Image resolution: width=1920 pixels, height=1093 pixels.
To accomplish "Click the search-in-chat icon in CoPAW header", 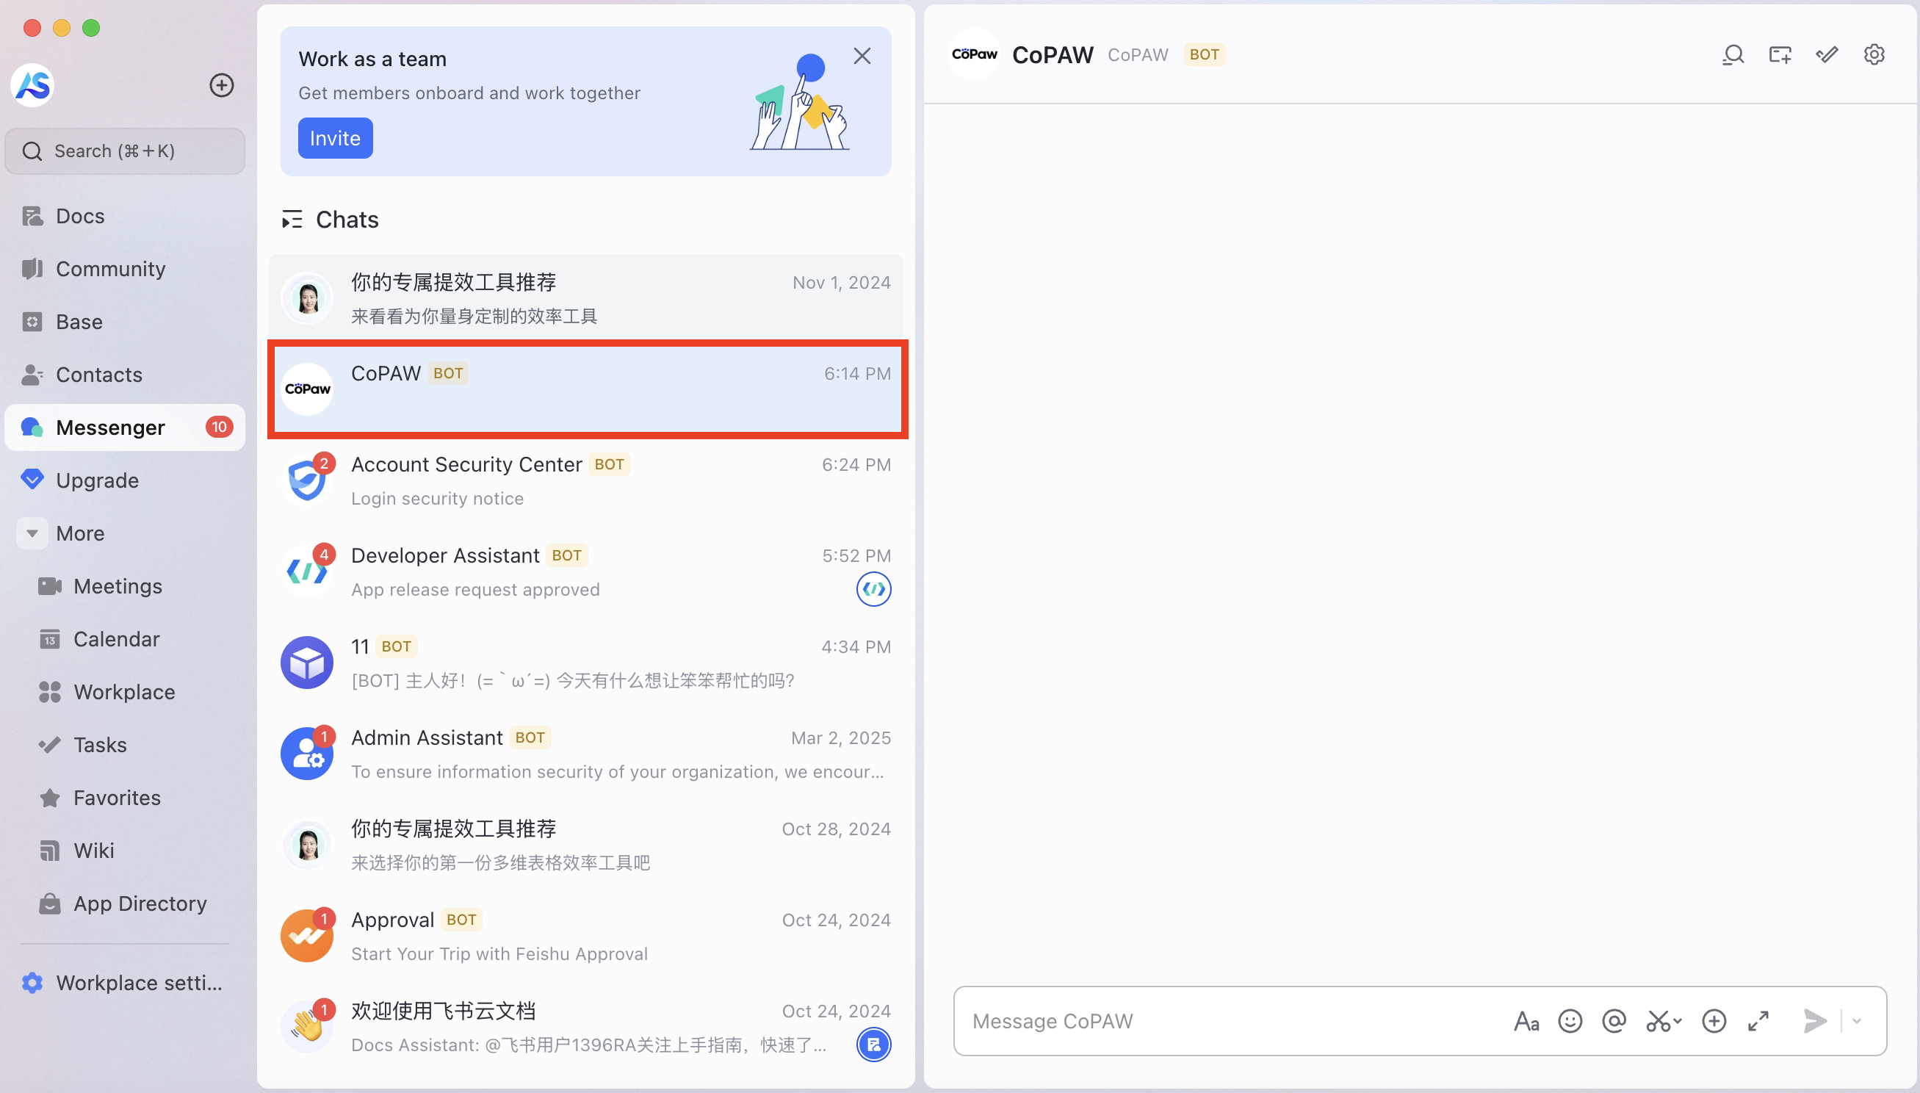I will point(1733,55).
